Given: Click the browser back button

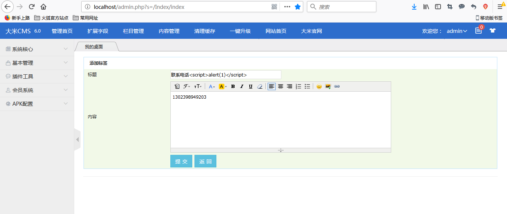Looking at the screenshot, I should (x=8, y=7).
